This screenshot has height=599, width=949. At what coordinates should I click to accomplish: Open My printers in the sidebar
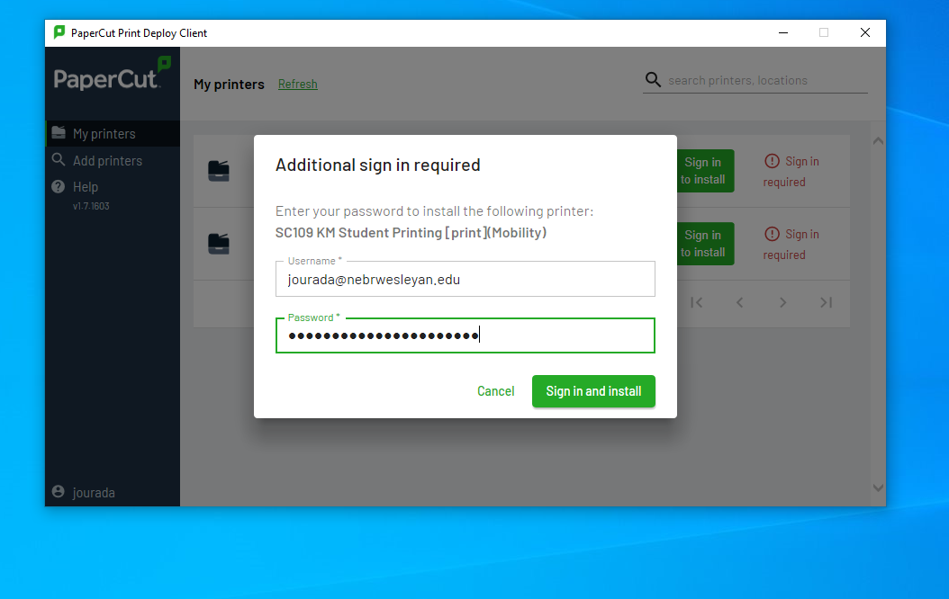pos(113,134)
